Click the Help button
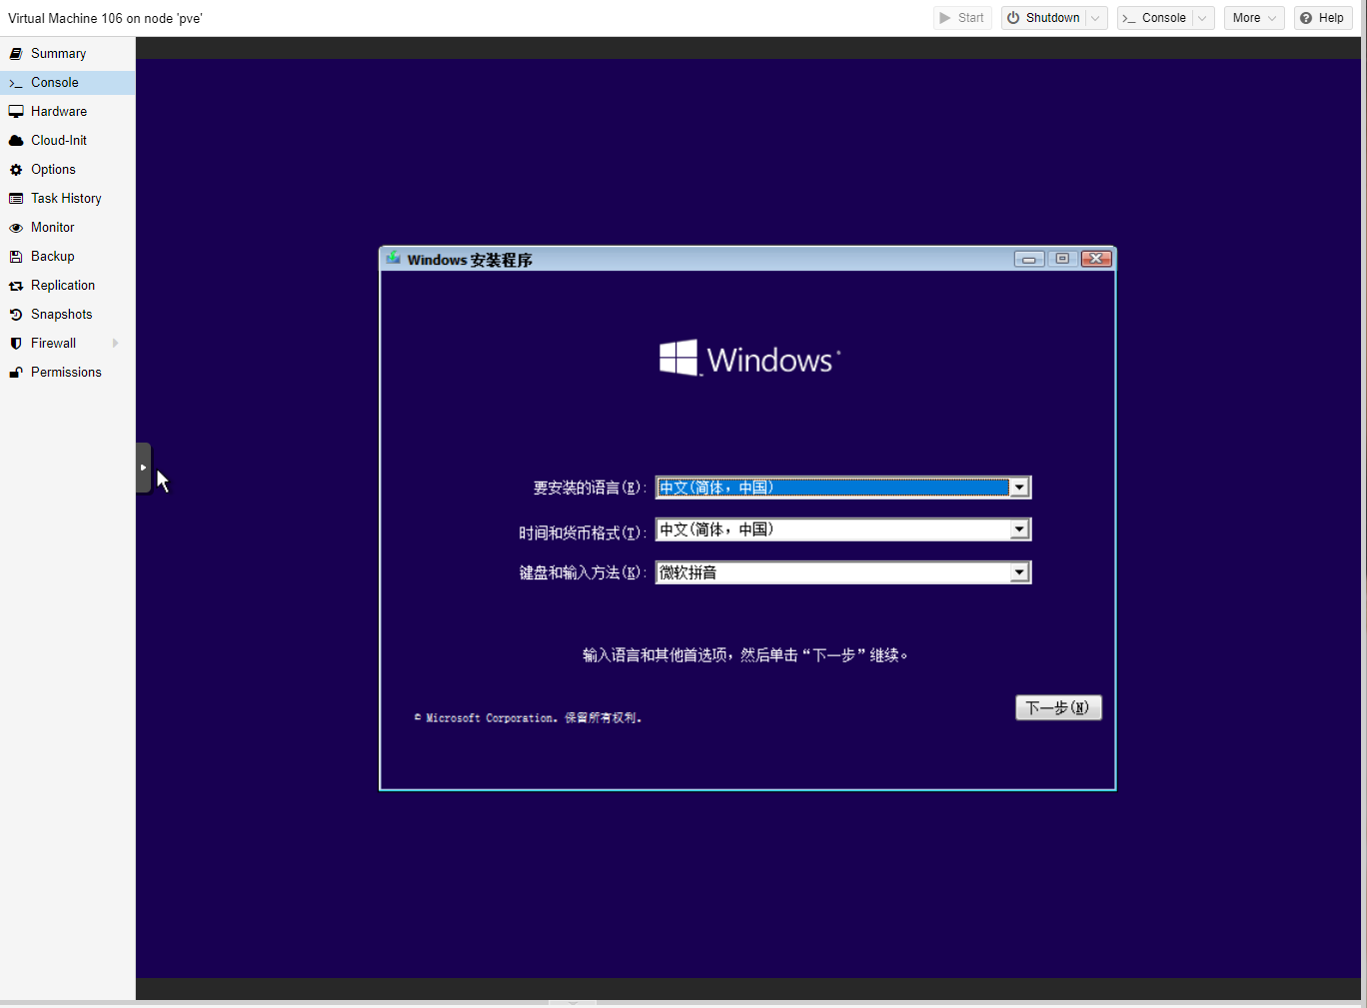 (x=1322, y=18)
